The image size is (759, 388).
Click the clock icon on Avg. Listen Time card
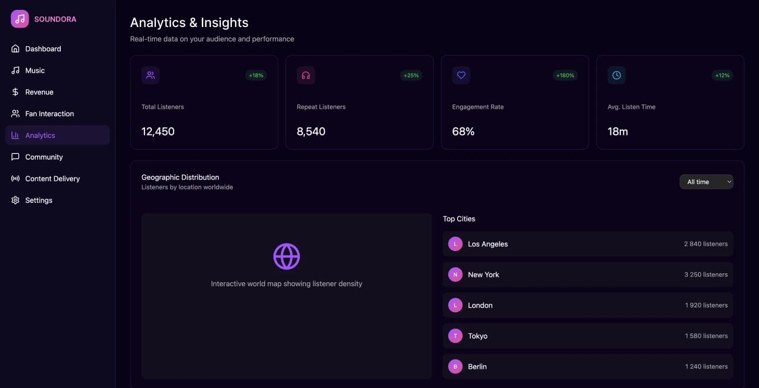click(x=616, y=75)
